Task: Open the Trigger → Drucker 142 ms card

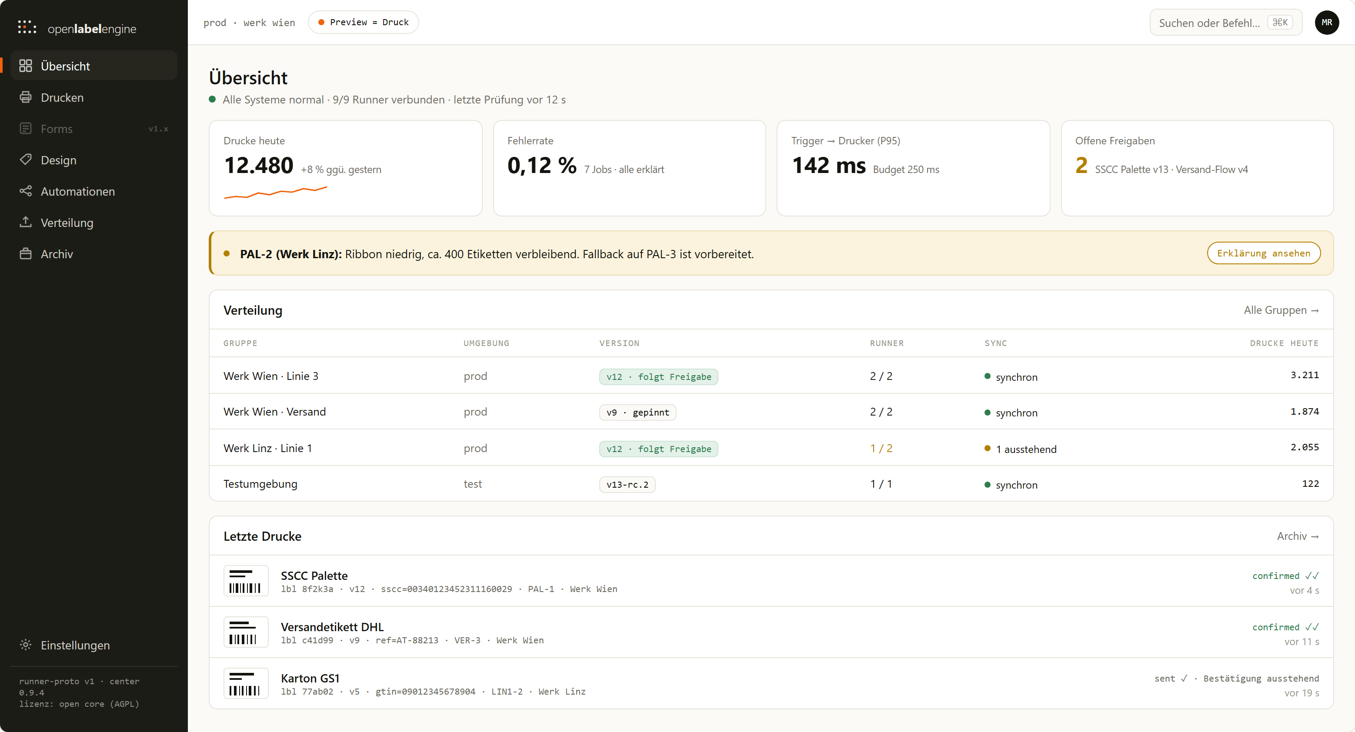Action: click(913, 168)
